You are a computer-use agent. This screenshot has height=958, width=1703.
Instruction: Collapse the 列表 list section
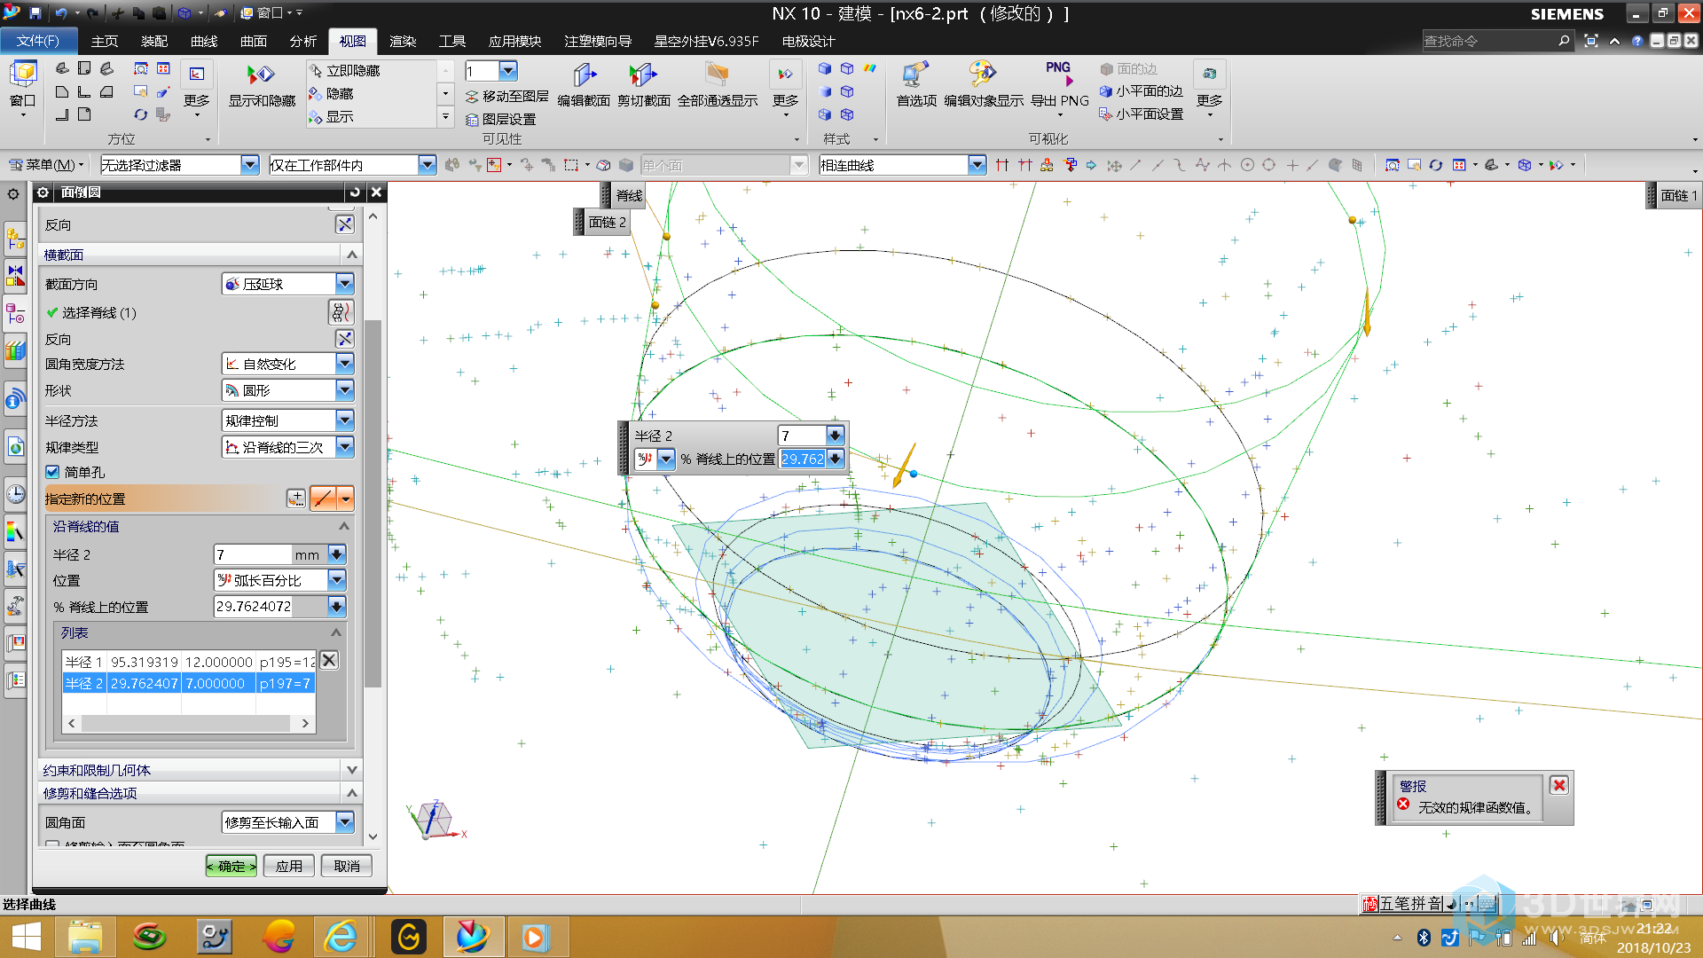pos(336,632)
